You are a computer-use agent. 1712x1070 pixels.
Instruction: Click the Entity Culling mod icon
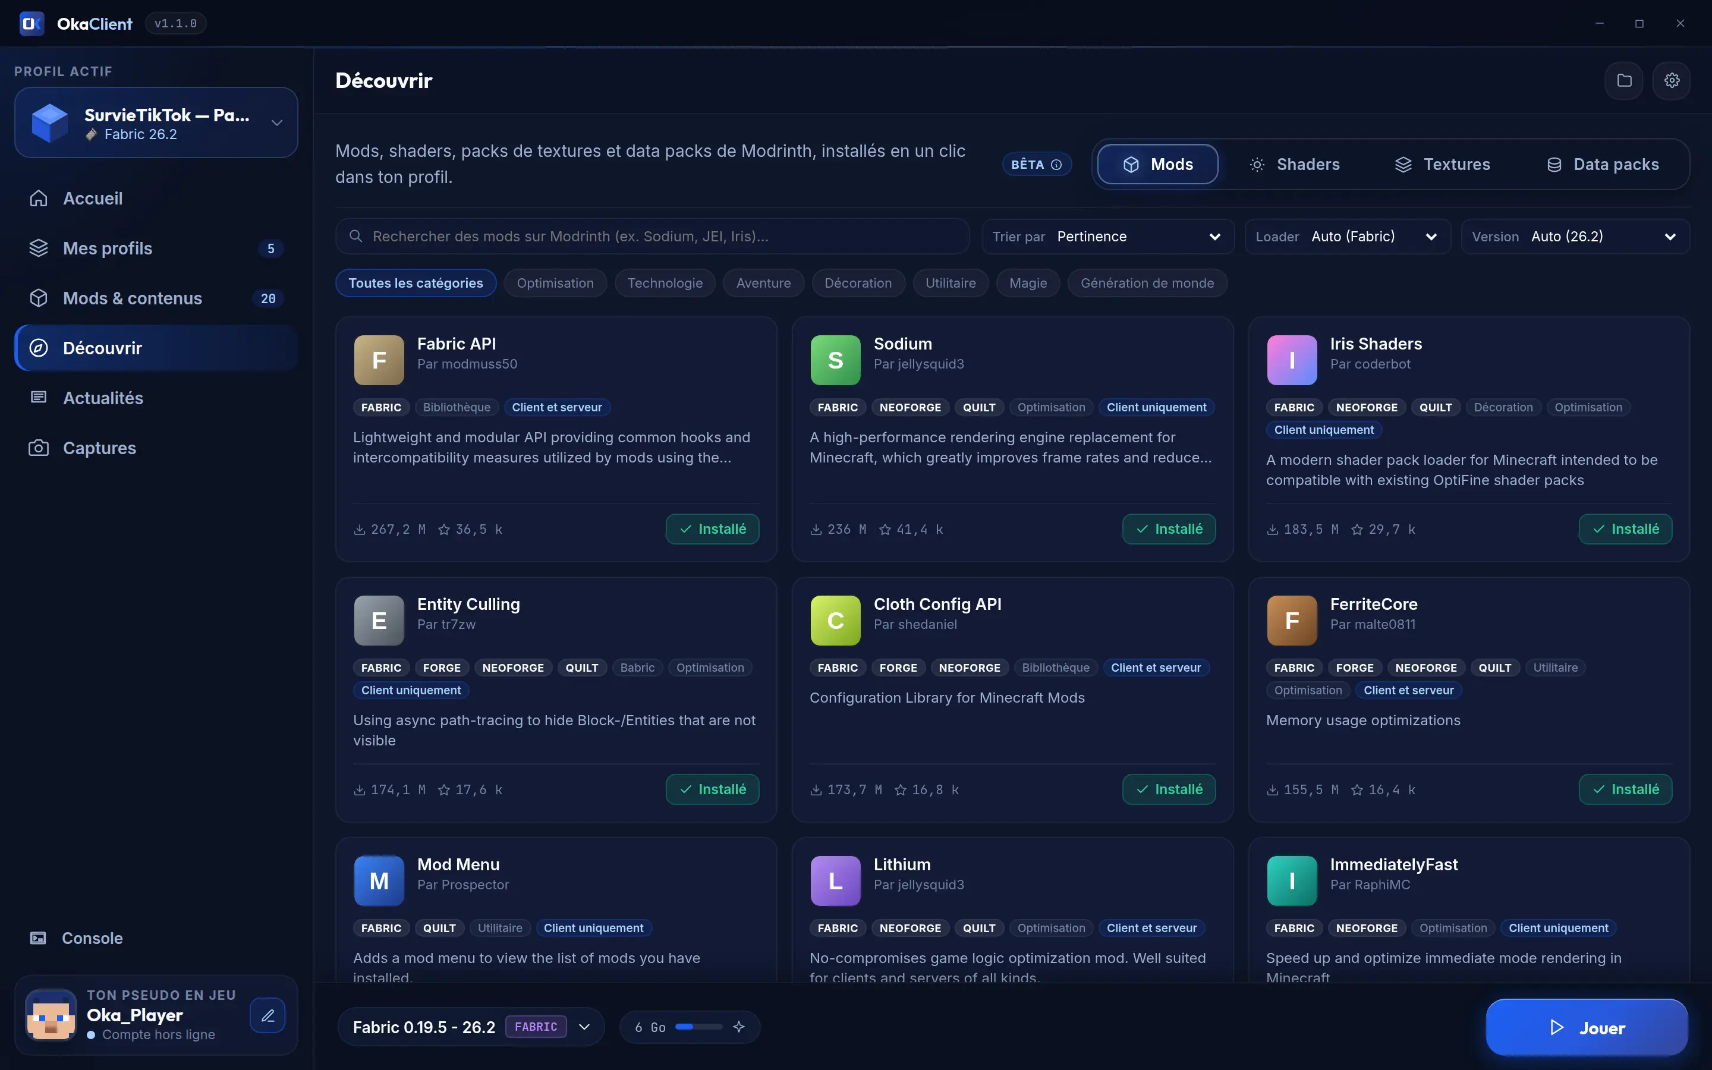[379, 621]
